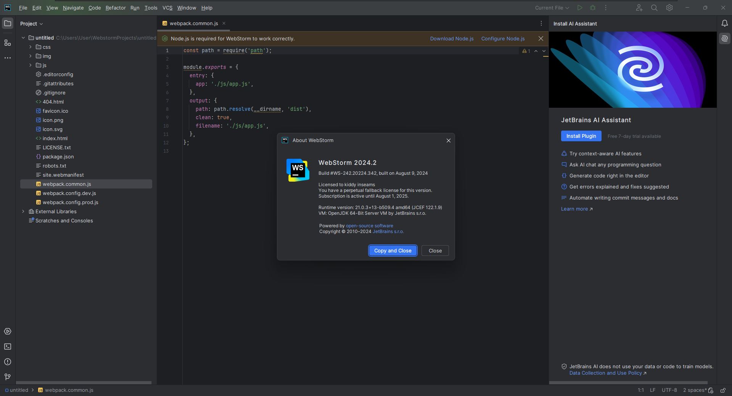Viewport: 732px width, 396px height.
Task: Click the horizontal scrollbar in Project panel
Action: [84, 383]
